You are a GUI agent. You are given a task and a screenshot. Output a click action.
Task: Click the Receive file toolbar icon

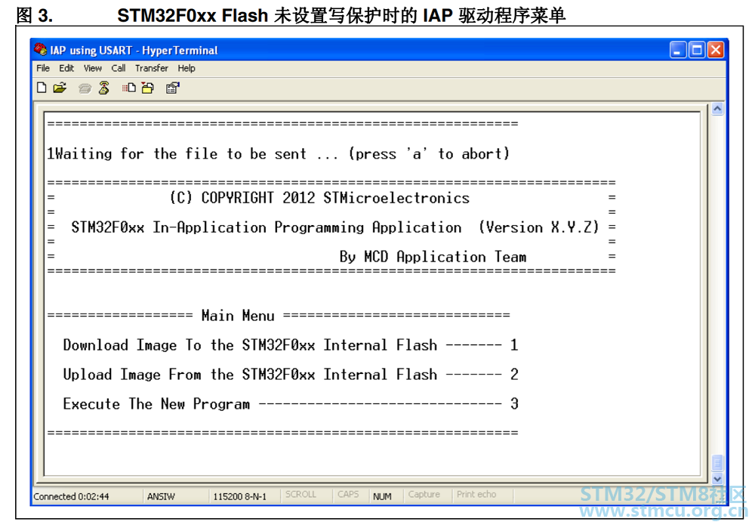click(x=148, y=88)
